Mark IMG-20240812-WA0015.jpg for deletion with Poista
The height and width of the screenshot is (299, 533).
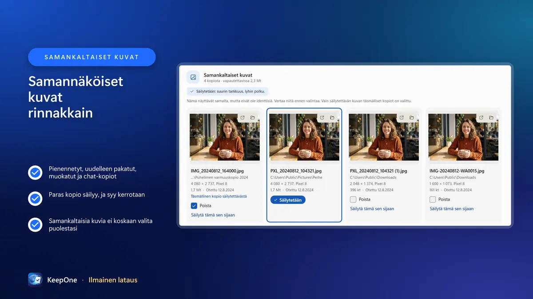(x=433, y=199)
